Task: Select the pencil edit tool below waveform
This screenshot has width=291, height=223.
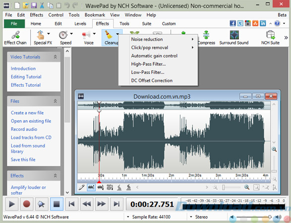Action: click(82, 187)
